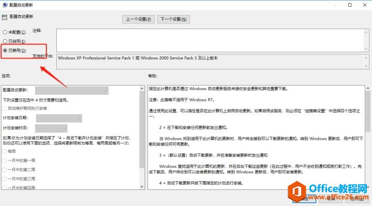Screen dimensions: 372x206
Task: Toggle 一月中的第一周 checkbox
Action: tap(4, 160)
